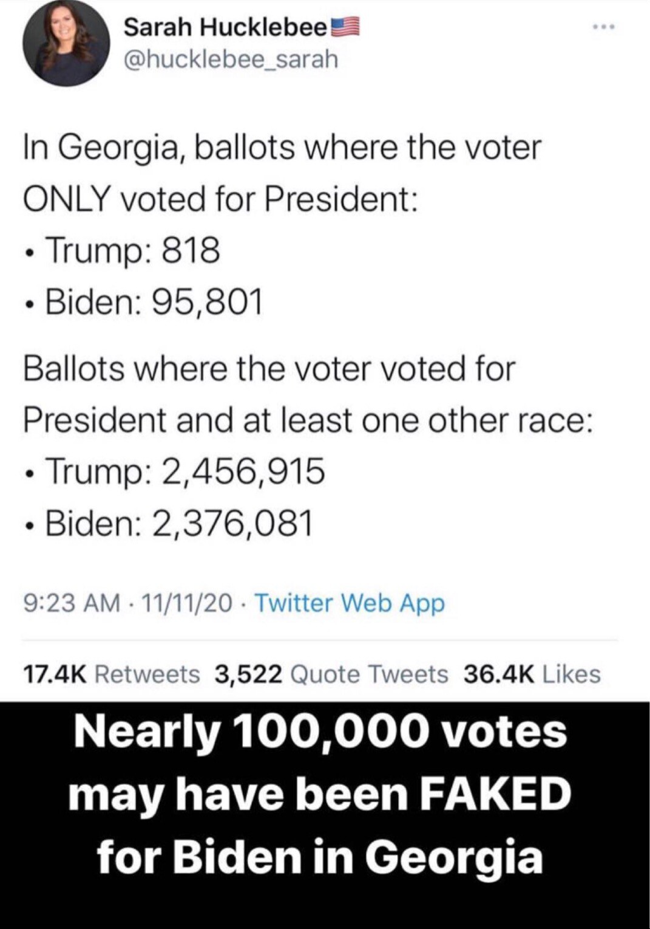650x929 pixels.
Task: Click the "Trump: 2,456,915" bullet line
Action: click(x=185, y=471)
